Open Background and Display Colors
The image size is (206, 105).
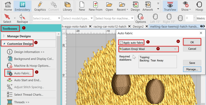(30, 59)
